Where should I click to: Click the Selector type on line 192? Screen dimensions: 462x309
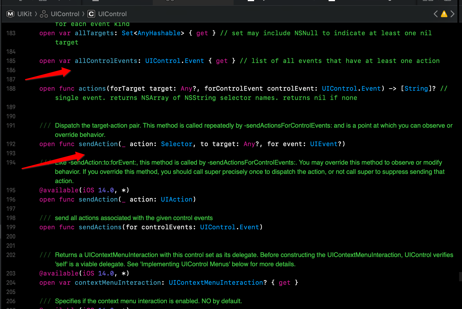[177, 144]
